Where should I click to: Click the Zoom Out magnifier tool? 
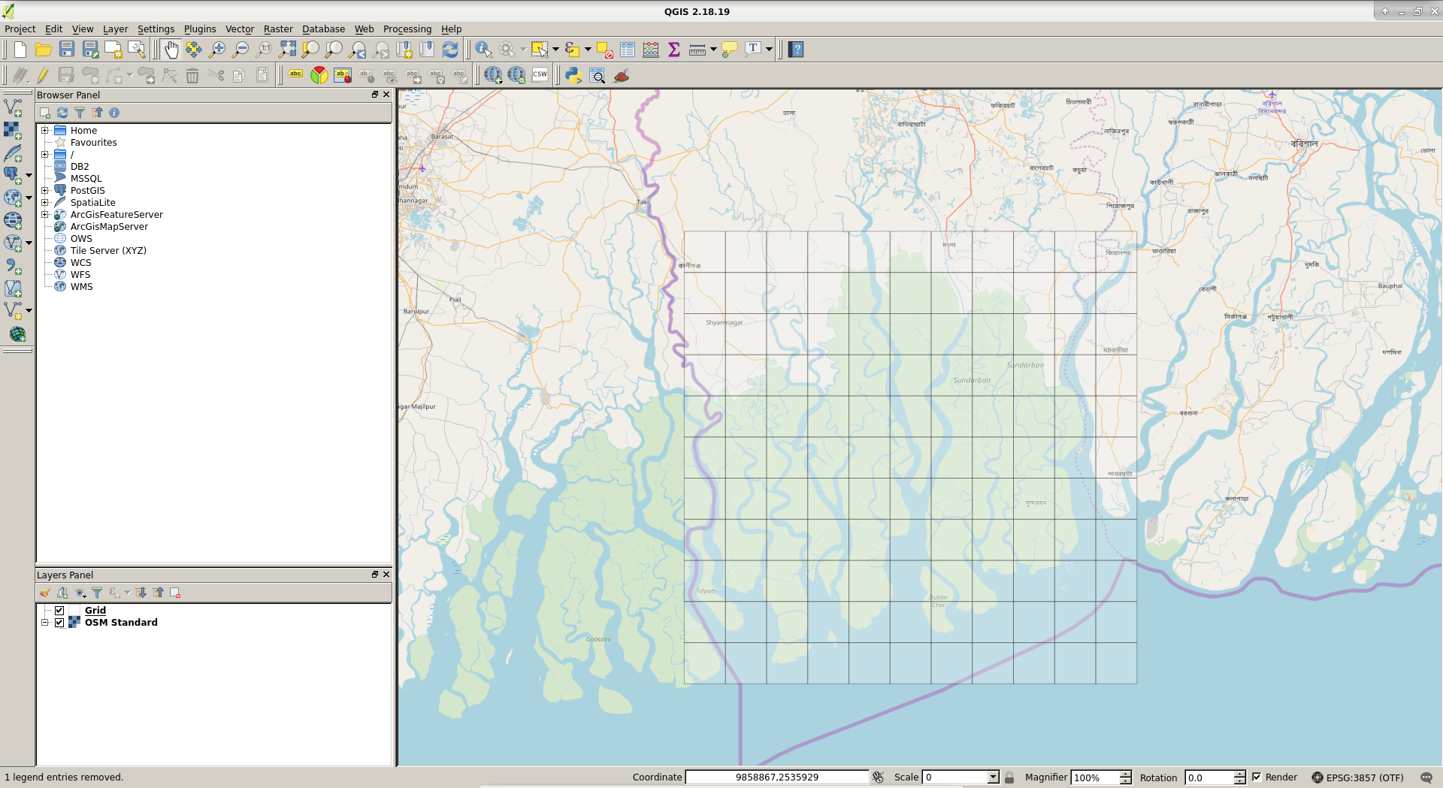(240, 50)
